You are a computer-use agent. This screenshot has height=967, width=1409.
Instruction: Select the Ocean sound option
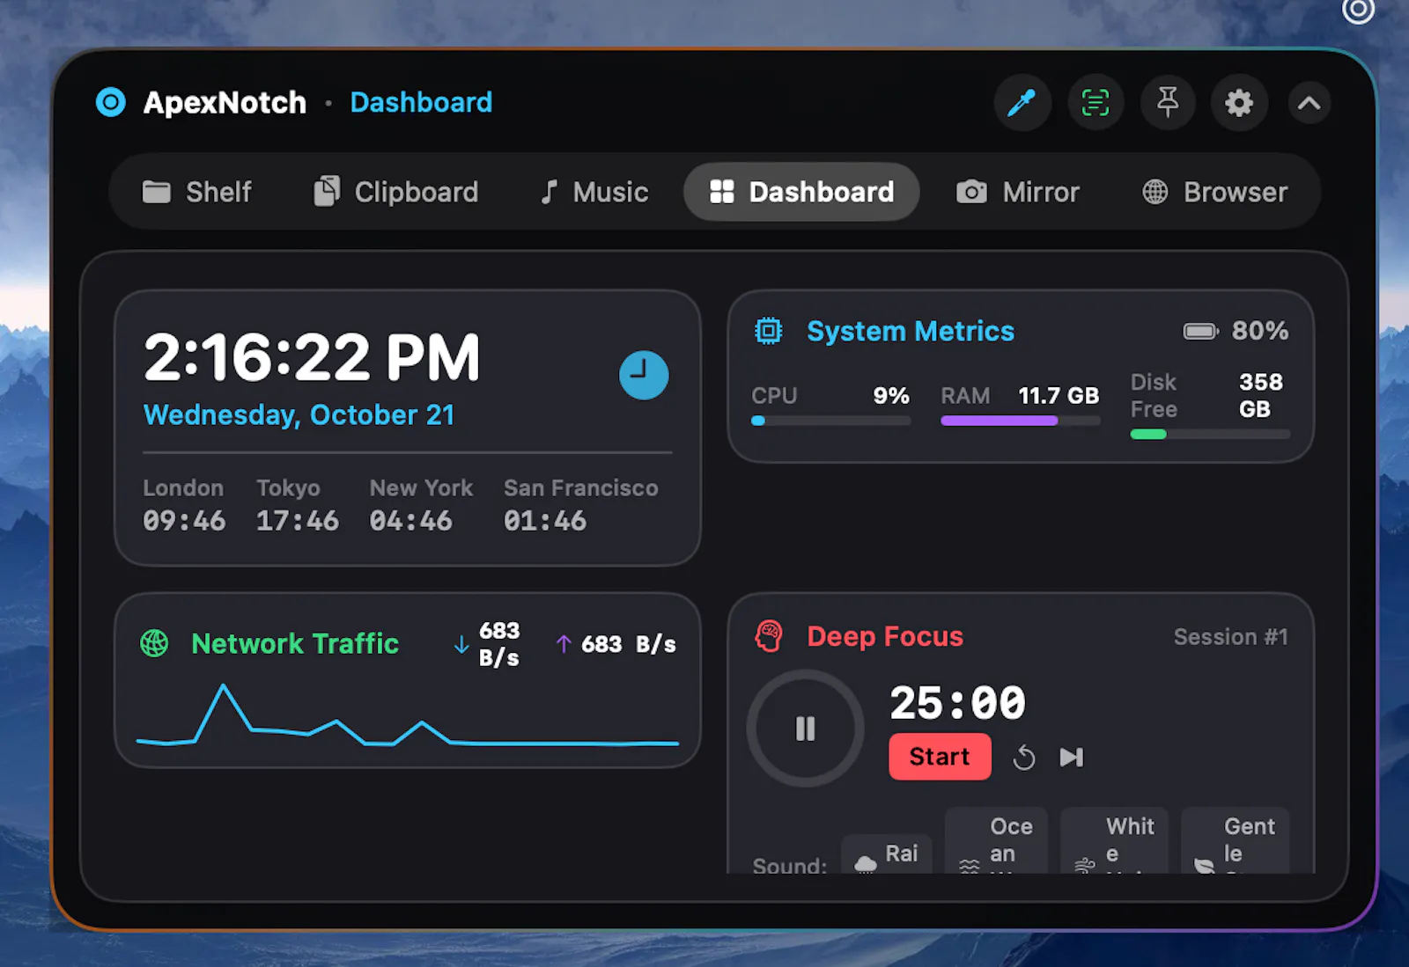pos(997,841)
